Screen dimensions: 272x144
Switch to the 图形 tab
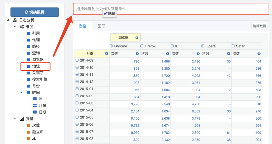pos(101,26)
